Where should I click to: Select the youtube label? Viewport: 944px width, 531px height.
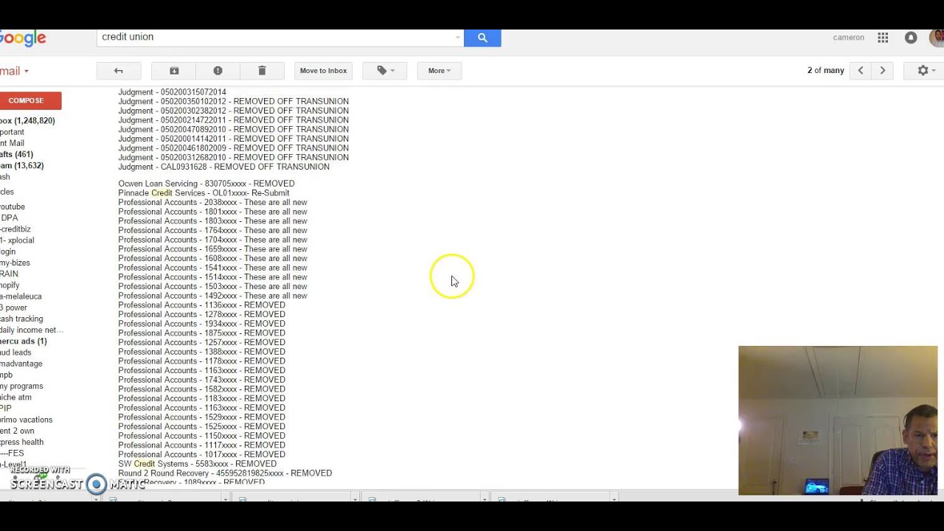pyautogui.click(x=13, y=206)
